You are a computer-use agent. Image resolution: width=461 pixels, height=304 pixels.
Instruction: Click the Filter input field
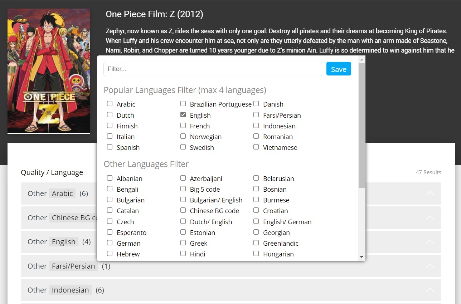click(x=213, y=69)
